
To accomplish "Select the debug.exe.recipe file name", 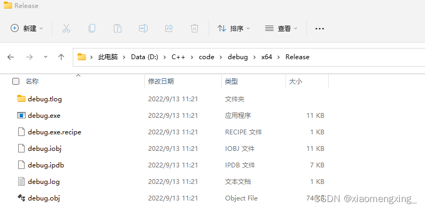I will pos(55,132).
